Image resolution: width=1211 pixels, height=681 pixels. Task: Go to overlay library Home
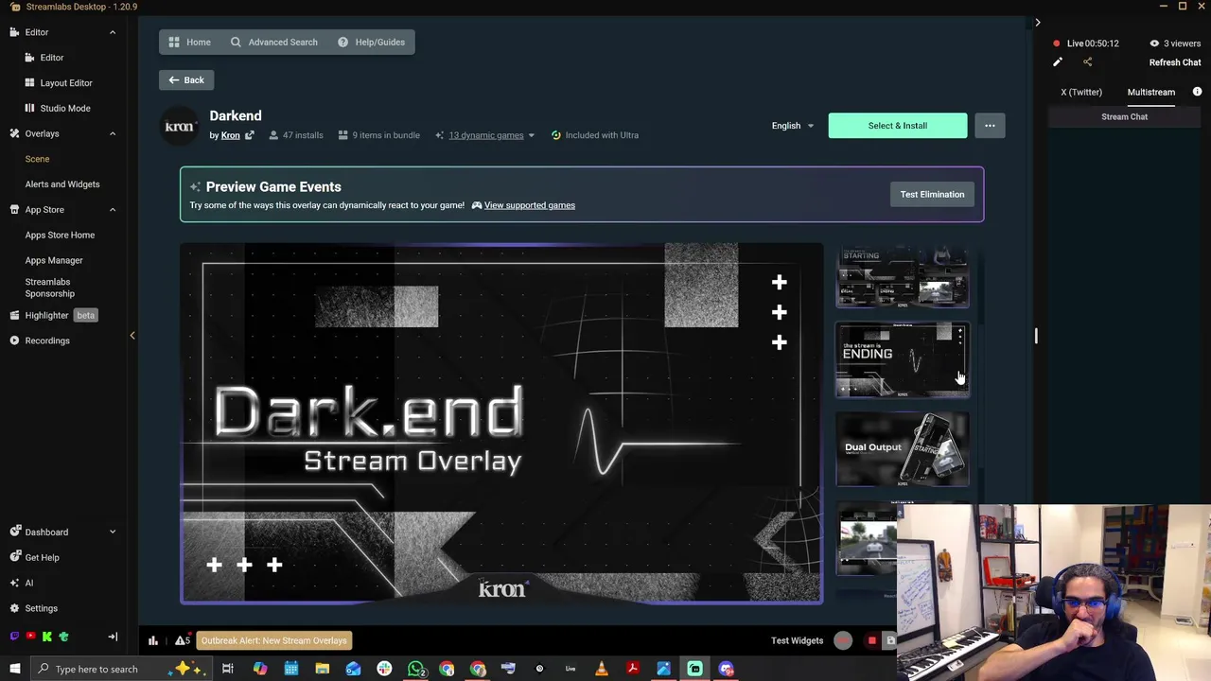(x=189, y=42)
